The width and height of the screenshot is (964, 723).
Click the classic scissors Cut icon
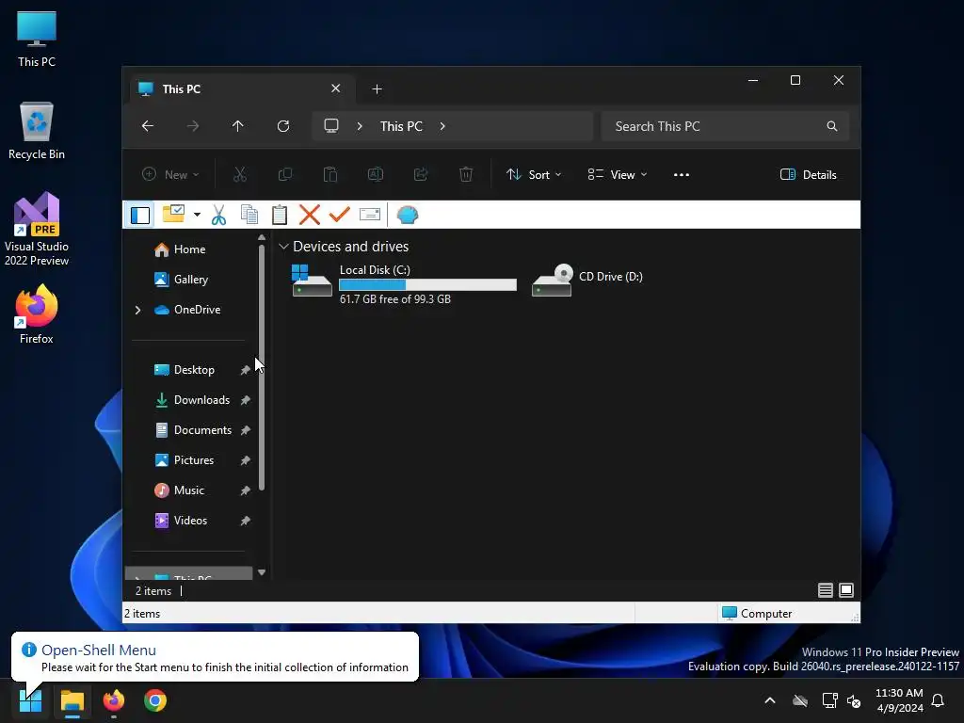click(218, 215)
